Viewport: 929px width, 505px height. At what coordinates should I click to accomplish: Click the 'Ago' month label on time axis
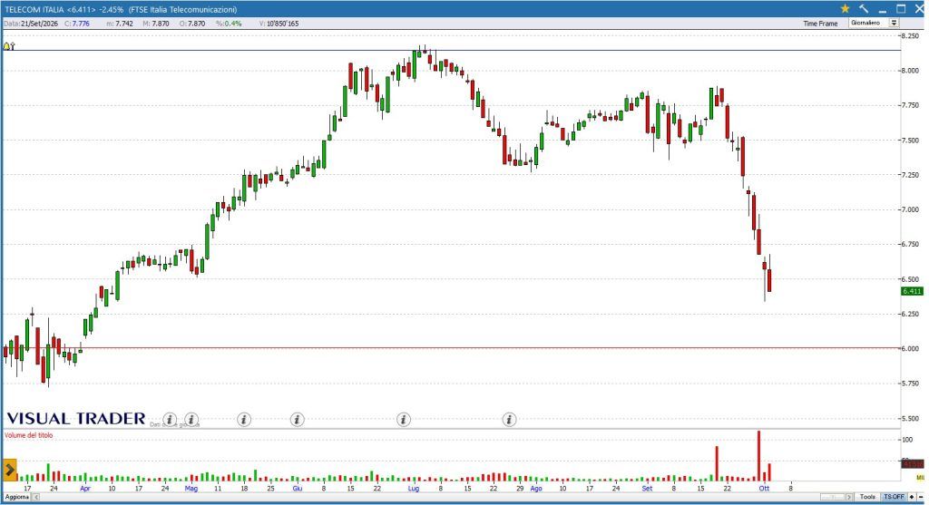tap(535, 489)
